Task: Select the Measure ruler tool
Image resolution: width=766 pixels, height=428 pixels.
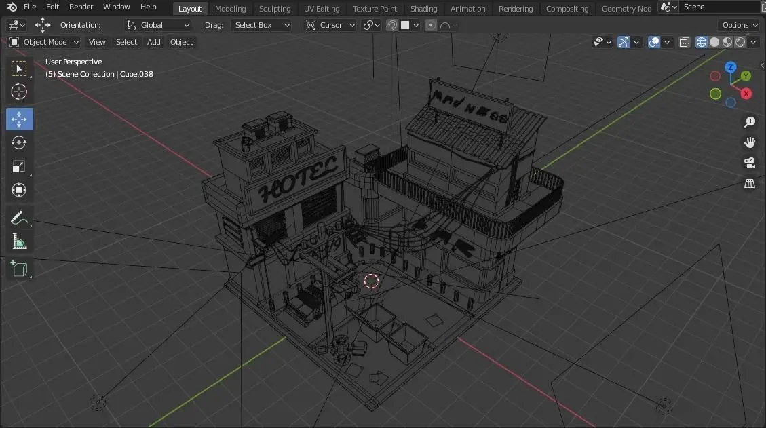Action: (x=19, y=242)
